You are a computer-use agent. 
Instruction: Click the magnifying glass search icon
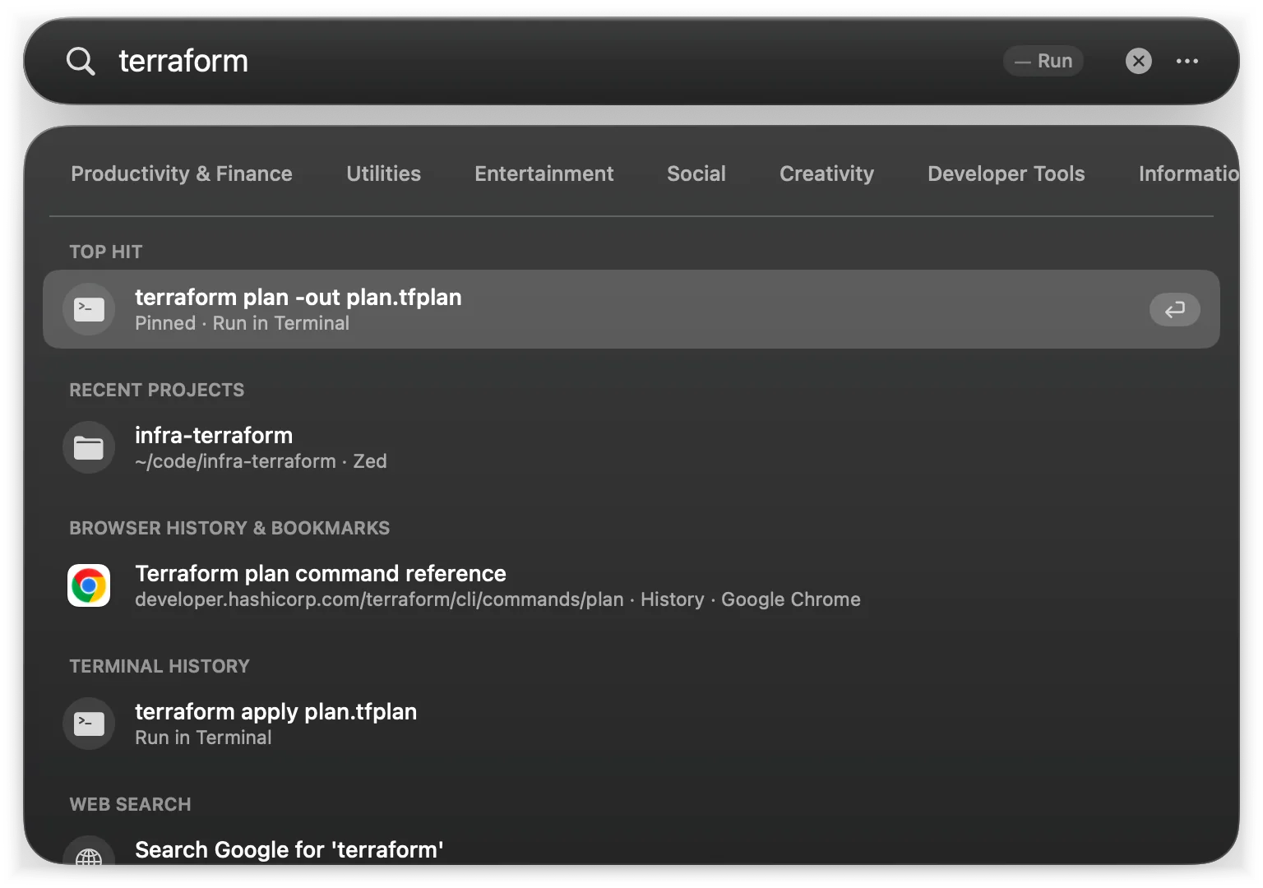point(81,61)
